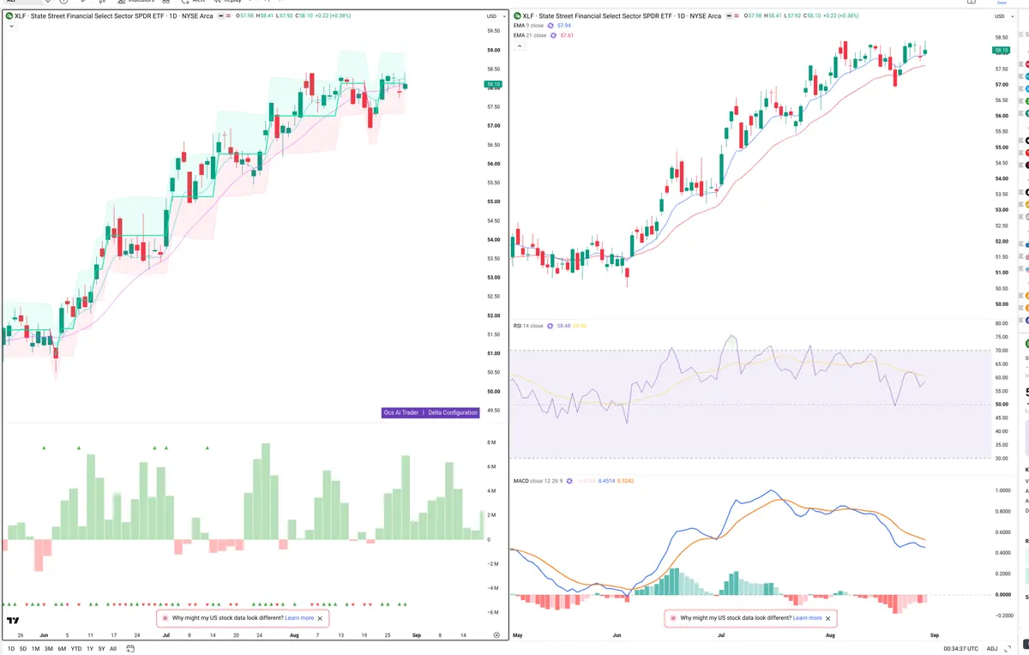Open Delta Configuration button
The width and height of the screenshot is (1029, 655).
(x=453, y=412)
